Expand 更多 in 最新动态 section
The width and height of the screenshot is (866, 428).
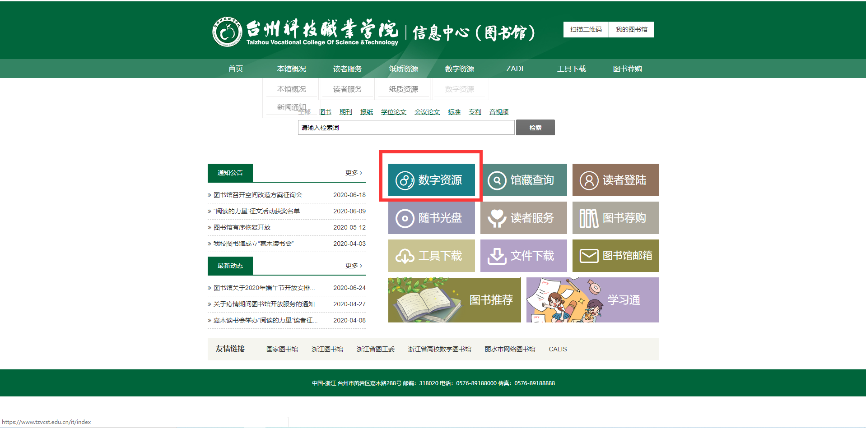[x=354, y=266]
